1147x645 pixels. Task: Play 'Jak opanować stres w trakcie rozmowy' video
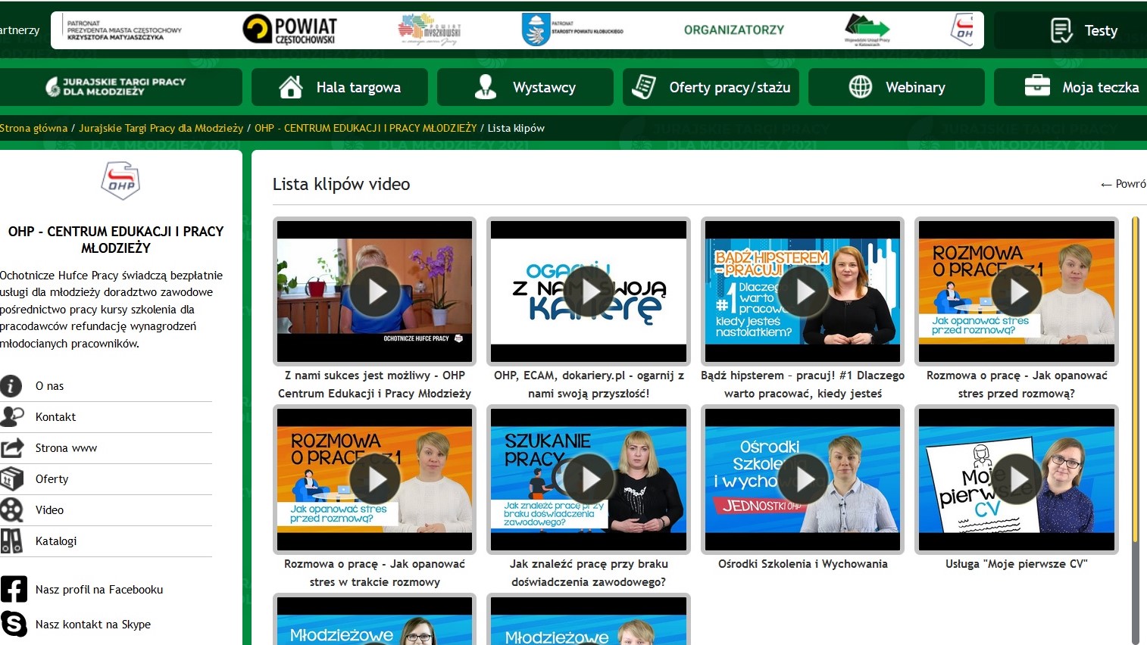pyautogui.click(x=374, y=479)
